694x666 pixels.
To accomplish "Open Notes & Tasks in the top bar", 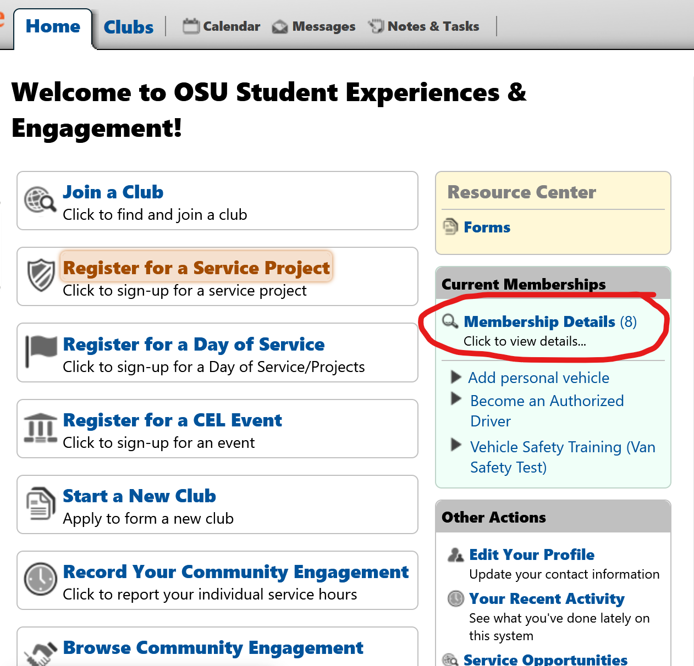I will [424, 26].
